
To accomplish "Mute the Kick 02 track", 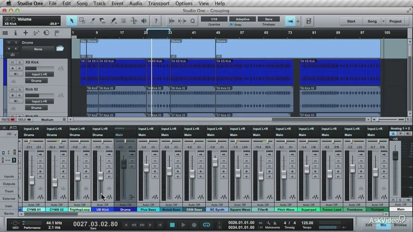I will (x=13, y=89).
